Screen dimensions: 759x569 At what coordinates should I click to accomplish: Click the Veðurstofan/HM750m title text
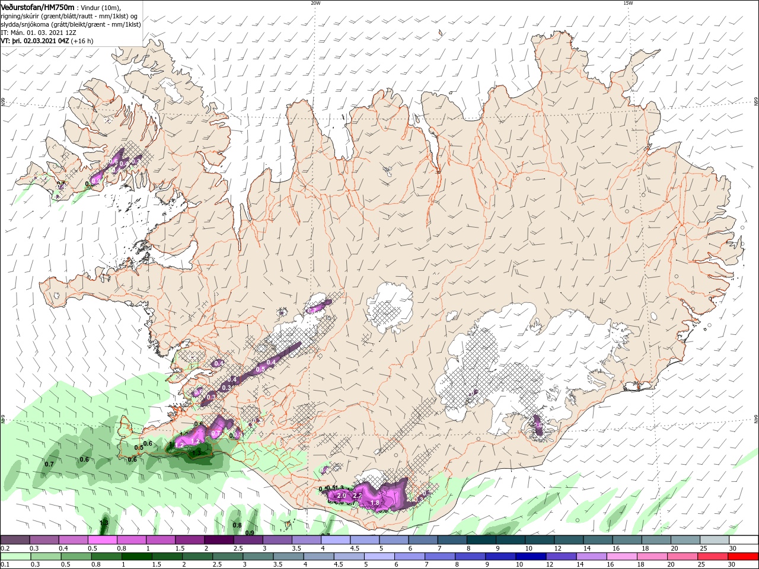pos(38,7)
